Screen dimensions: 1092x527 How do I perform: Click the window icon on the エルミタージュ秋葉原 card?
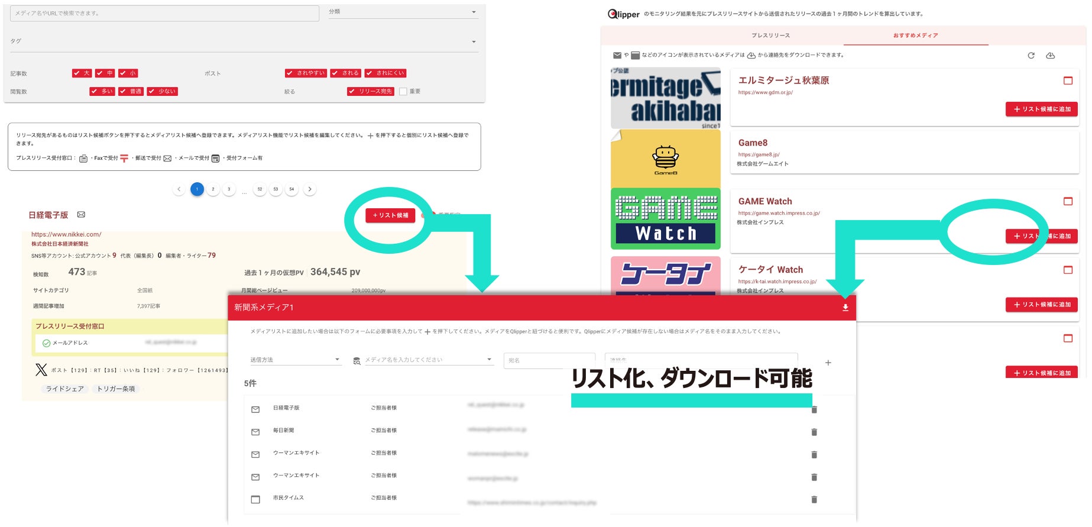[1068, 80]
